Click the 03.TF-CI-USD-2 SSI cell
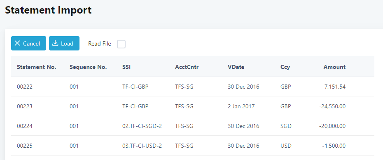 (x=142, y=146)
